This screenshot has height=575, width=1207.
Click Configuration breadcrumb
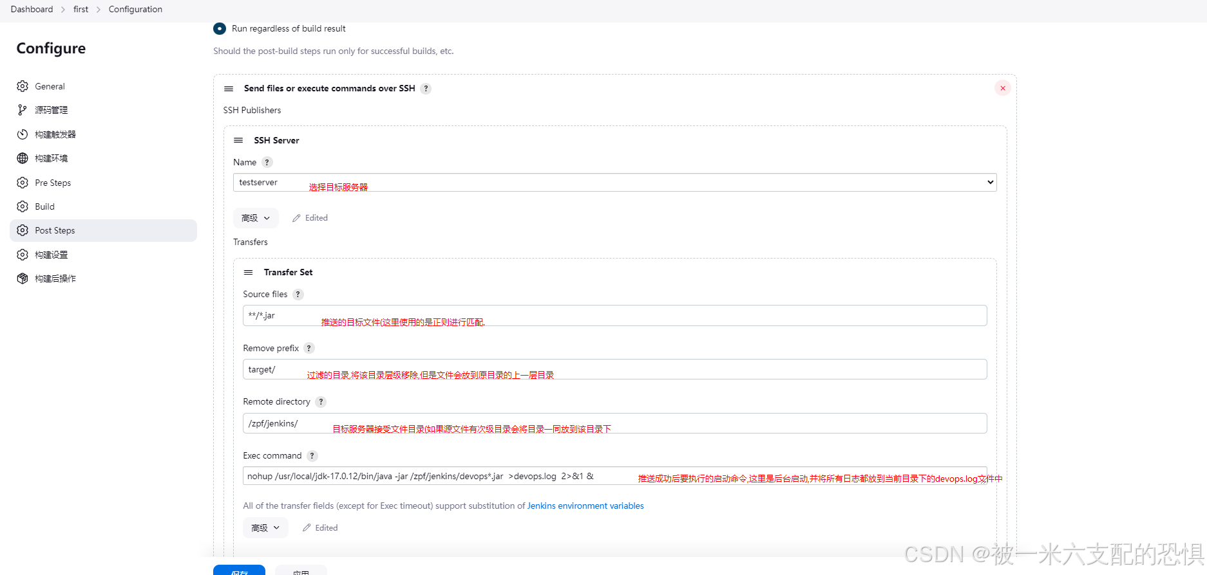135,9
